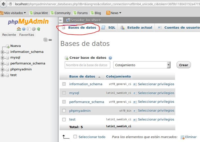Click the database icon next to test in tree

(x=7, y=75)
